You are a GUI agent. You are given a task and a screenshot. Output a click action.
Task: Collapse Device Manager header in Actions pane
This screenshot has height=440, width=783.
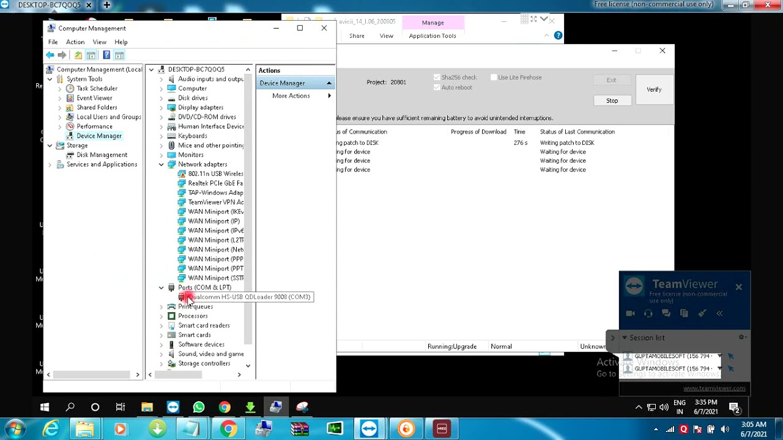(329, 83)
